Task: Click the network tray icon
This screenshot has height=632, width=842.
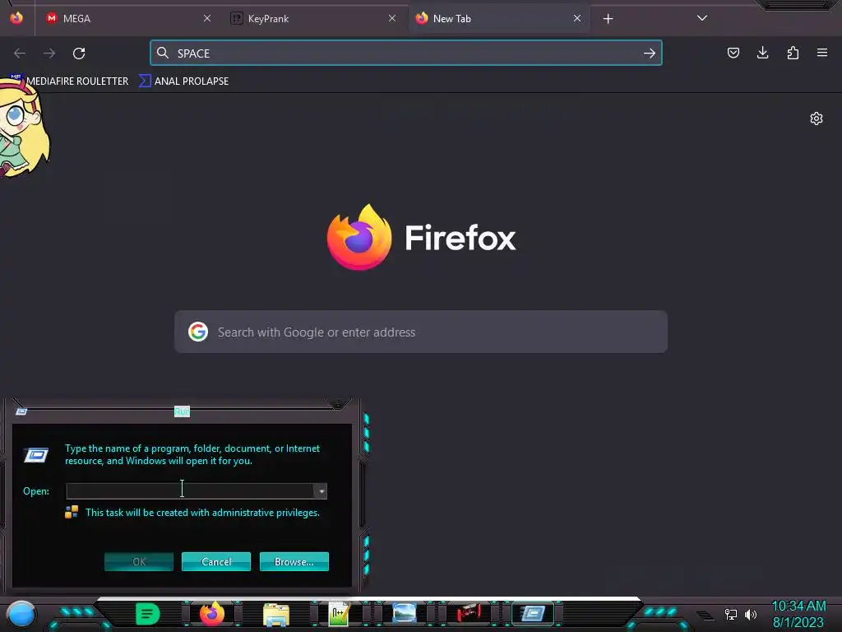Action: tap(731, 614)
